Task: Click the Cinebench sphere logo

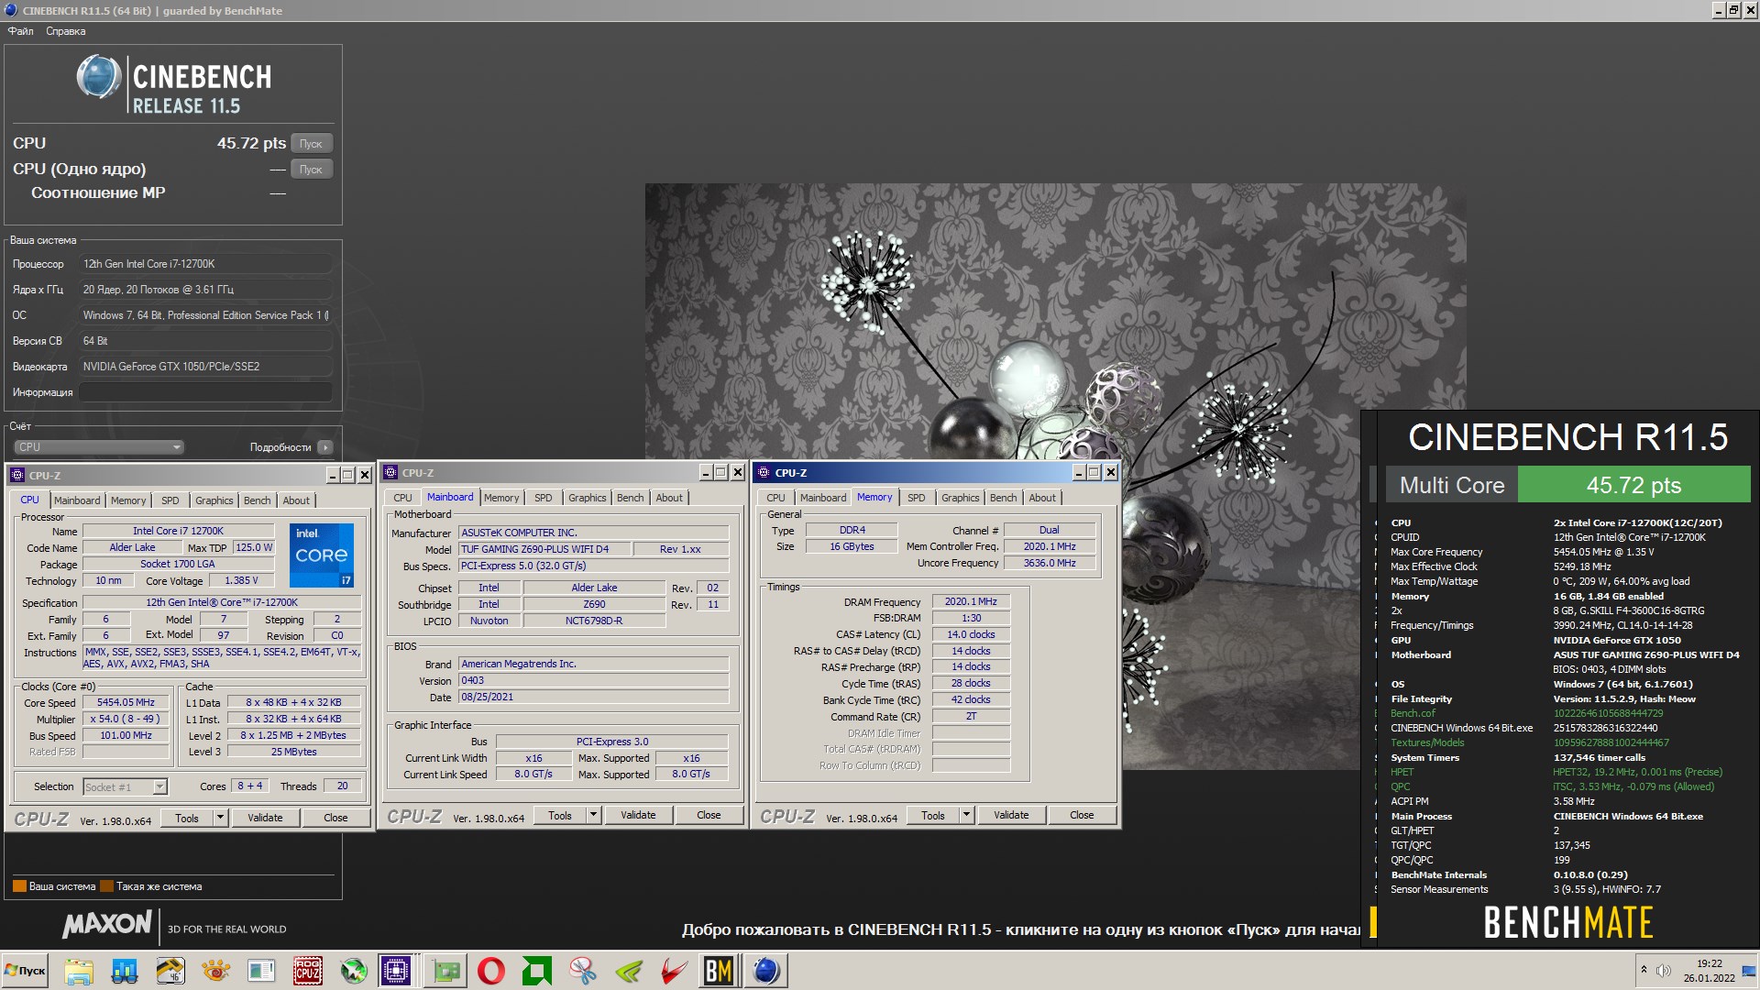Action: click(98, 77)
